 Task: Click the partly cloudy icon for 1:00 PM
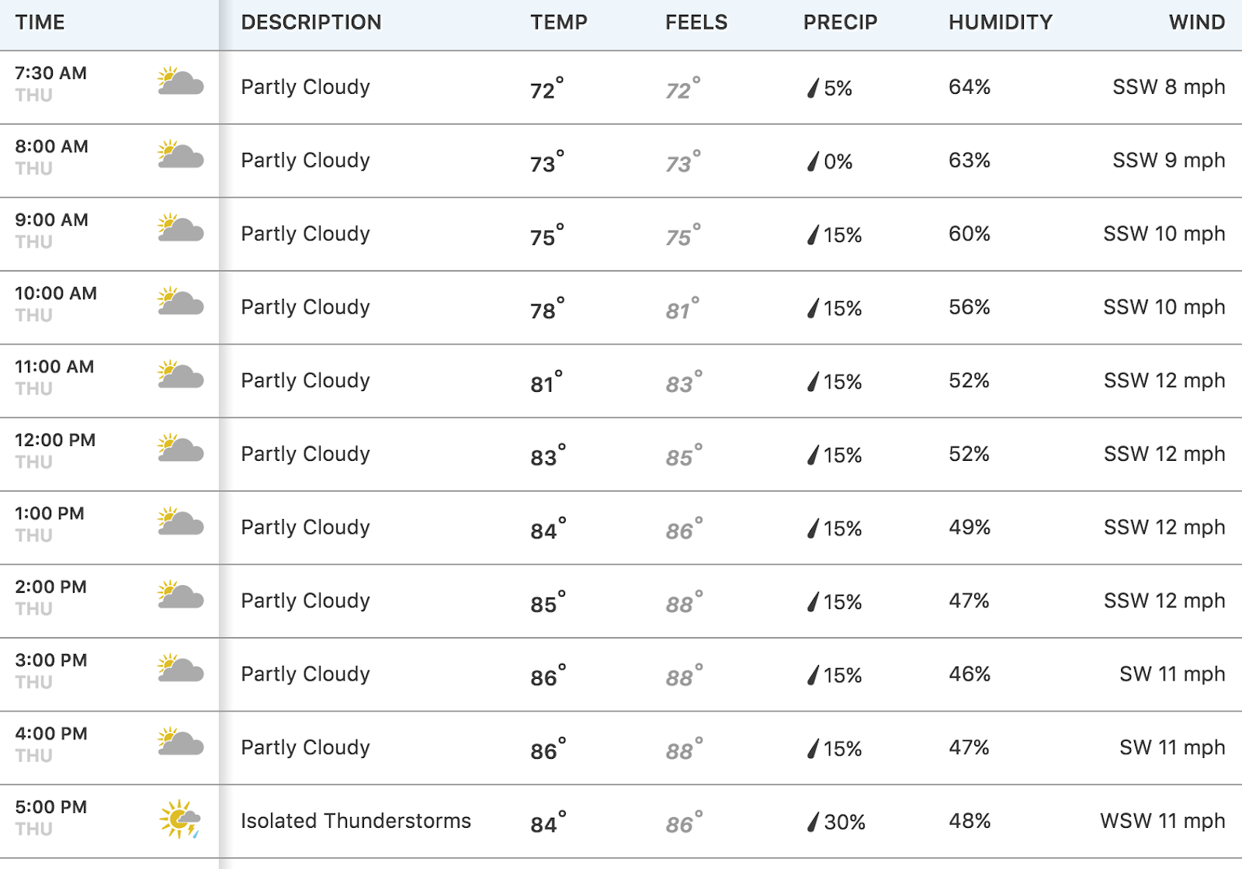point(180,522)
